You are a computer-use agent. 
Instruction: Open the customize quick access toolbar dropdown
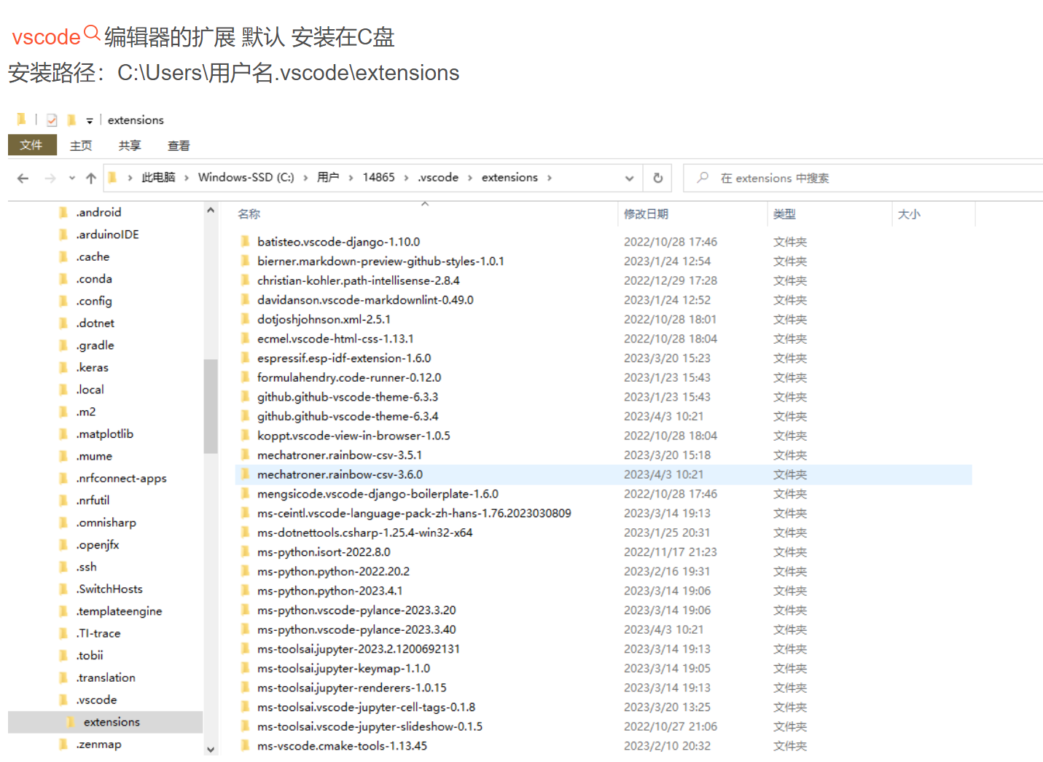[90, 121]
